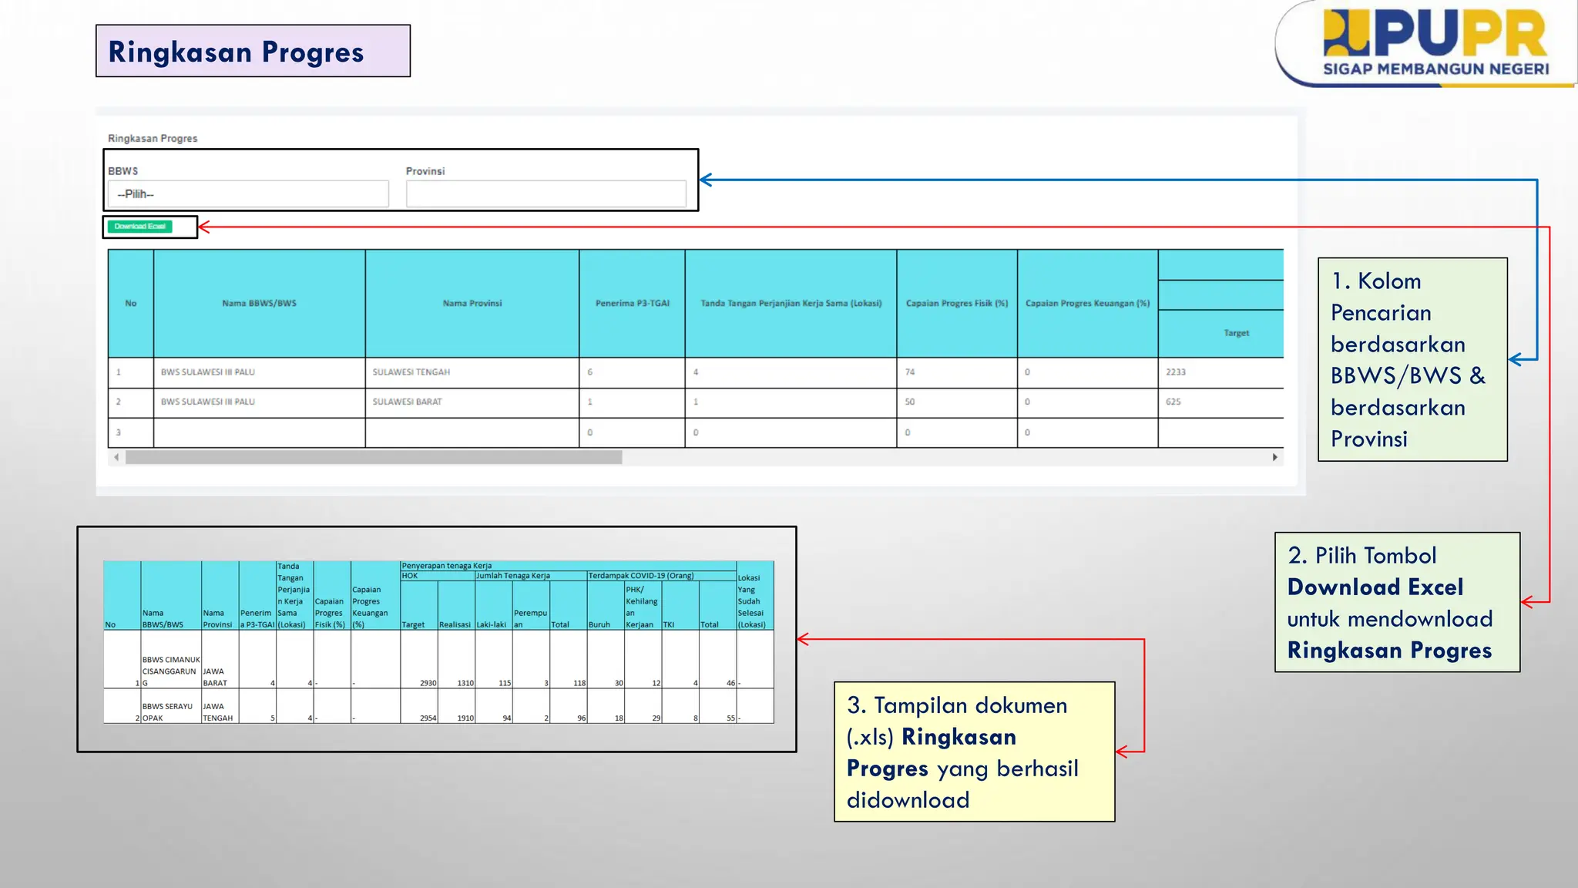Image resolution: width=1578 pixels, height=888 pixels.
Task: Click the Provinsi search field
Action: pos(546,194)
